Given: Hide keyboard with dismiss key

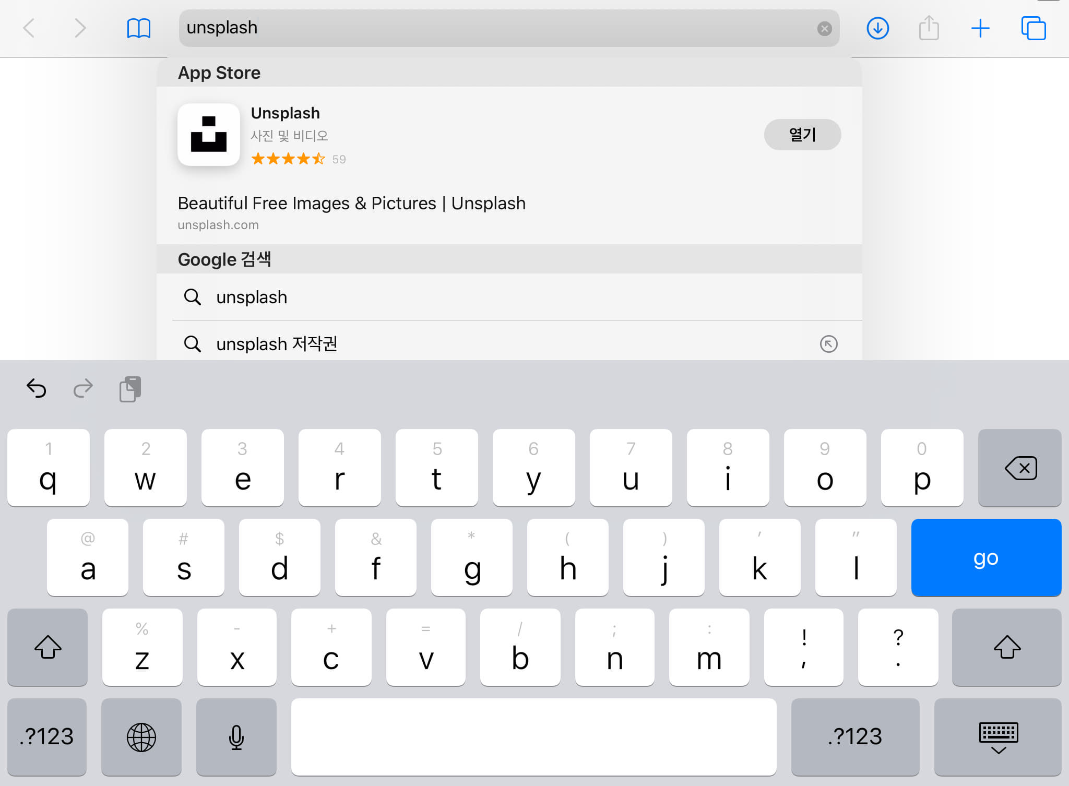Looking at the screenshot, I should [x=997, y=737].
